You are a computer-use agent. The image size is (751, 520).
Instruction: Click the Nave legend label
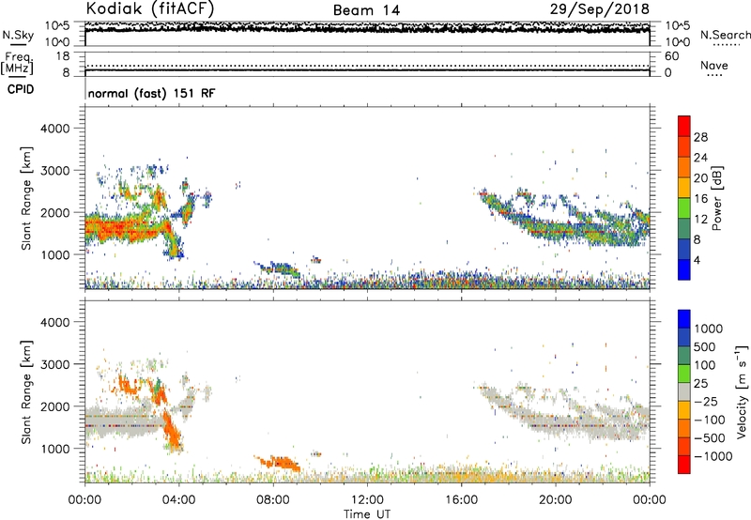click(x=714, y=65)
